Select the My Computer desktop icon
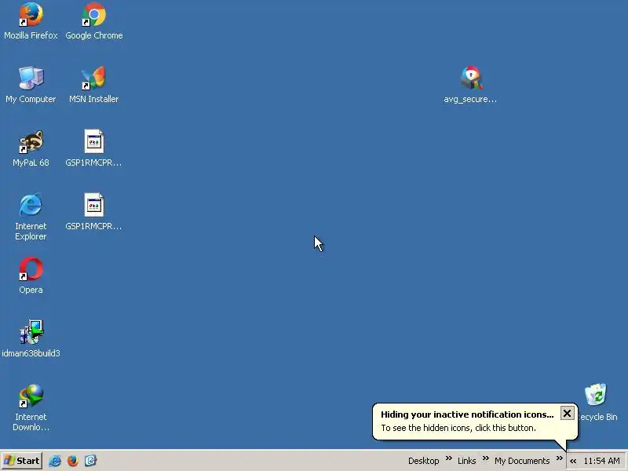628x471 pixels. pyautogui.click(x=31, y=78)
